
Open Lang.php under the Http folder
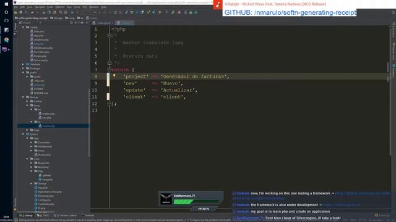point(45,179)
